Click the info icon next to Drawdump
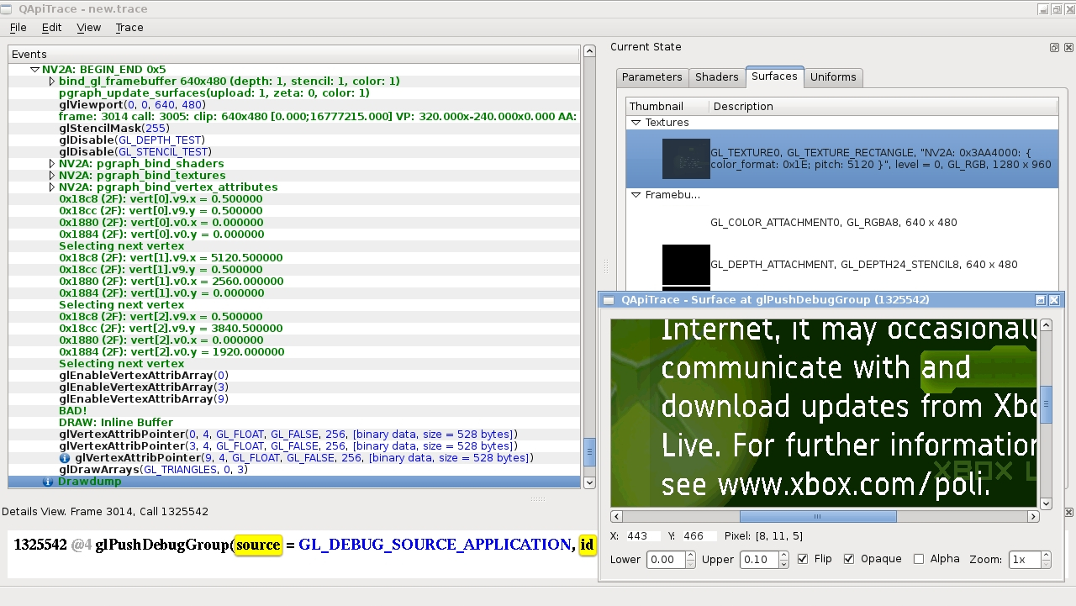This screenshot has height=606, width=1076. pyautogui.click(x=48, y=482)
